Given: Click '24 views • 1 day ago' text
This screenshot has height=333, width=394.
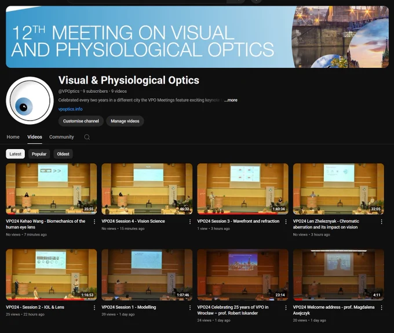Looking at the screenshot, I should tap(214, 320).
